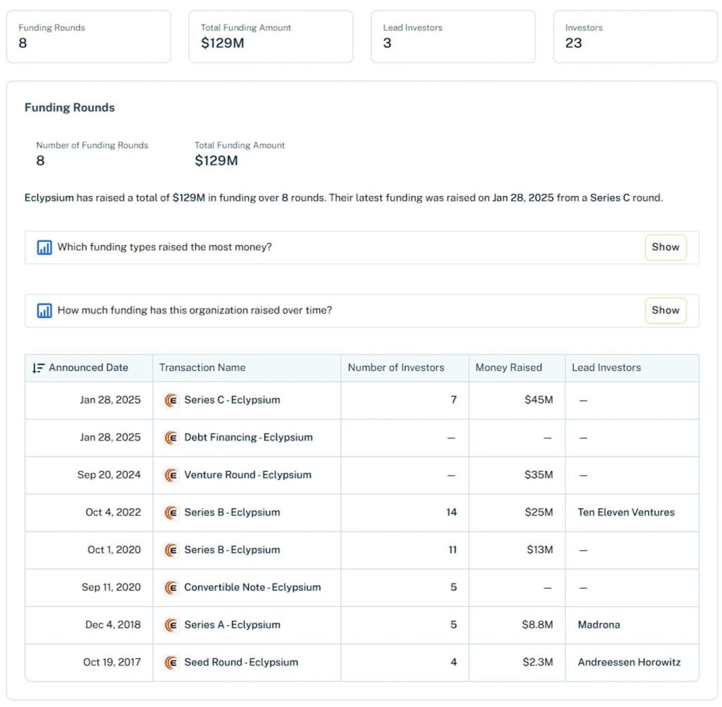This screenshot has width=722, height=707.
Task: Click 'Jan 28, 2025' in the summary sentence
Action: pyautogui.click(x=523, y=198)
